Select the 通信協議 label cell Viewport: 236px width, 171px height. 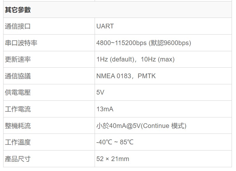tap(49, 76)
